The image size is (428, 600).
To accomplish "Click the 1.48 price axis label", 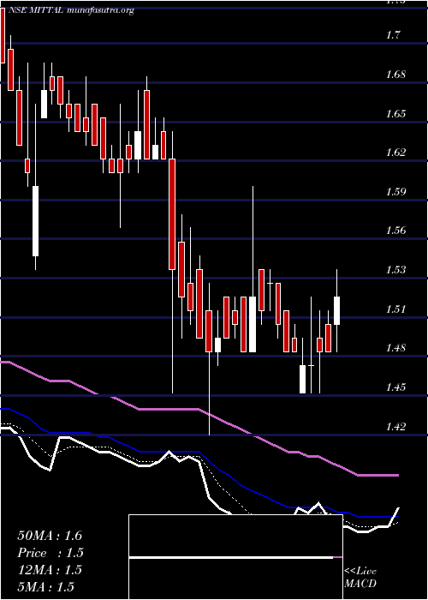I will pos(395,348).
